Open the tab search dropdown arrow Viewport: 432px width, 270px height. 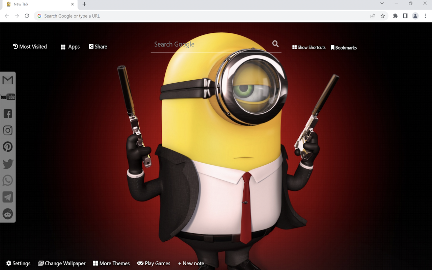click(382, 3)
